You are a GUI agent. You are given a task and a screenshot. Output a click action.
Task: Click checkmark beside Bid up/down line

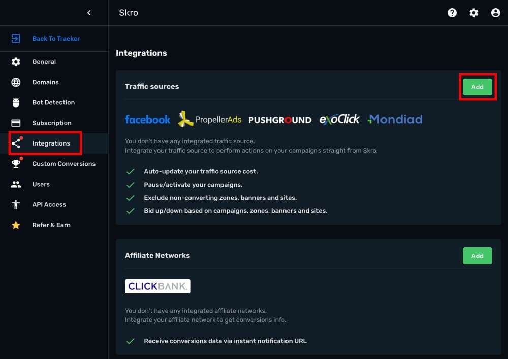pyautogui.click(x=130, y=211)
